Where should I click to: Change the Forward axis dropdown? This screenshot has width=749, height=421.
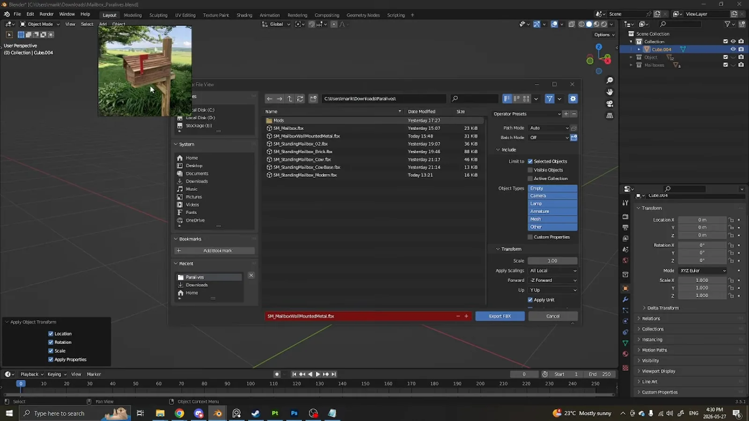coord(553,280)
